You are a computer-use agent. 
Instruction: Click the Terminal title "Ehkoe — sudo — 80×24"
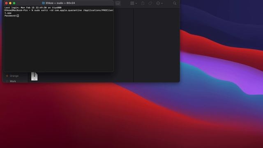60,3
